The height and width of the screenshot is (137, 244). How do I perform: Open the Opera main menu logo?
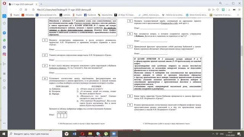coord(4,3)
